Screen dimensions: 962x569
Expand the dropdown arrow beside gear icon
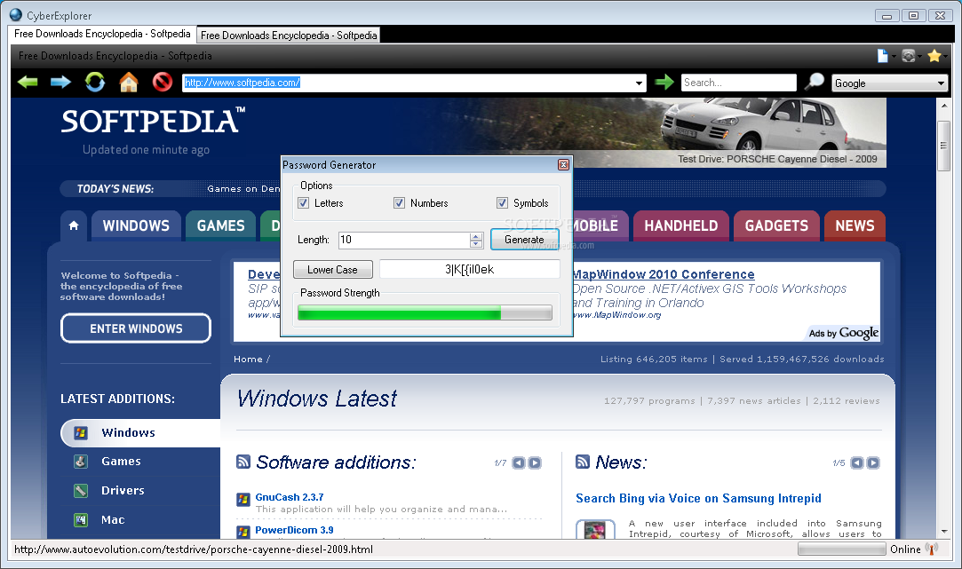919,57
